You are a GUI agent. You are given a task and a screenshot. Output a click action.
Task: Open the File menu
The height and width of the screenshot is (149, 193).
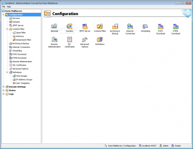4,7
